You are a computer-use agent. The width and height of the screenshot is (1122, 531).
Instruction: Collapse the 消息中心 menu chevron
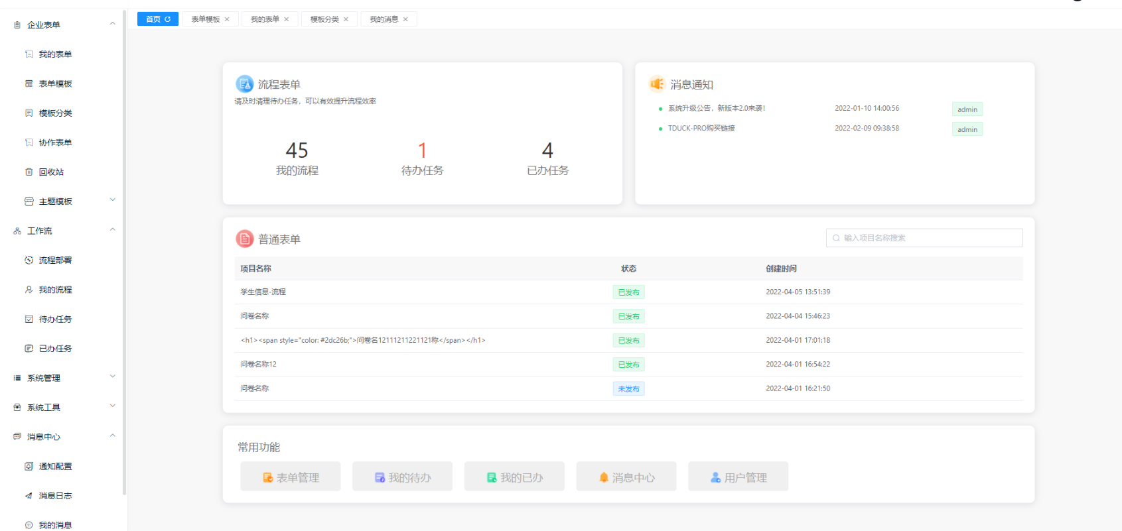(x=112, y=436)
